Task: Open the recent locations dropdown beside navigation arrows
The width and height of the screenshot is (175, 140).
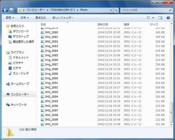Action: click(16, 10)
